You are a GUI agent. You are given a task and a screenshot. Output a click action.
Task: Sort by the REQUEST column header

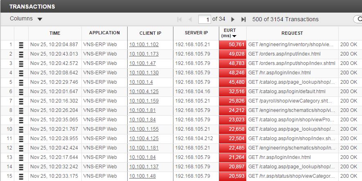tap(292, 33)
